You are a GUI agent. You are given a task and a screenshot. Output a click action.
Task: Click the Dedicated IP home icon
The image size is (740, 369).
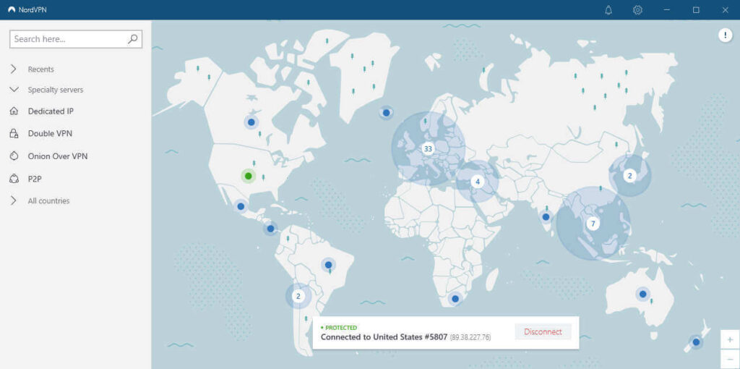click(x=14, y=111)
